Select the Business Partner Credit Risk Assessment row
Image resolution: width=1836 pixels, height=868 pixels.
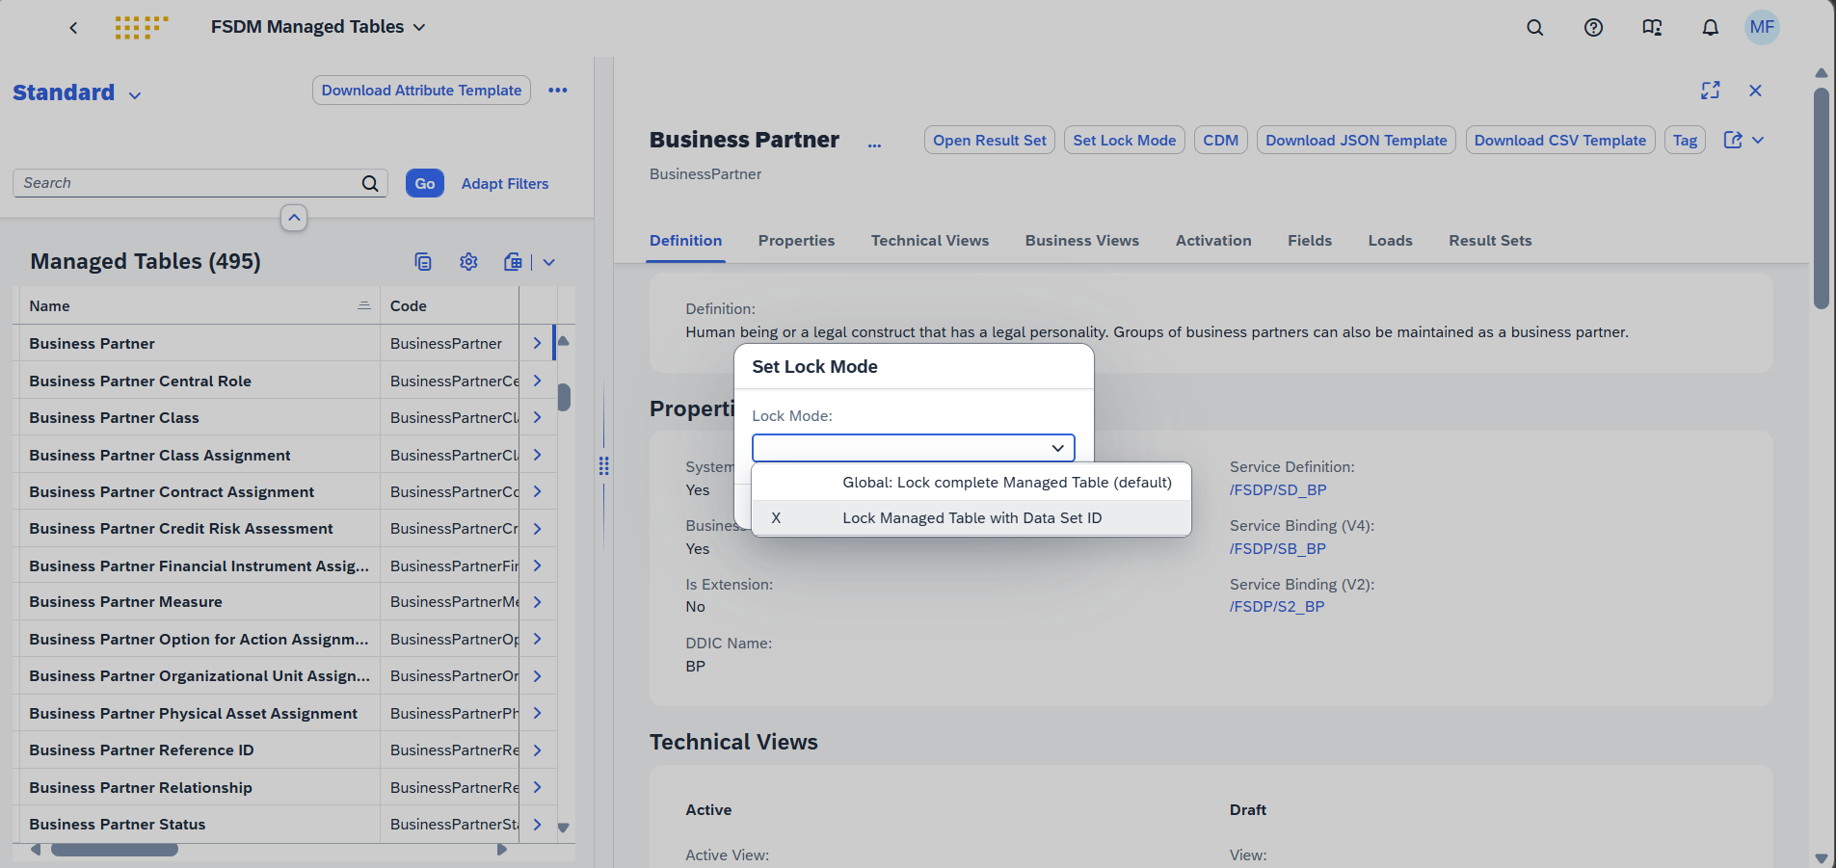tap(286, 528)
